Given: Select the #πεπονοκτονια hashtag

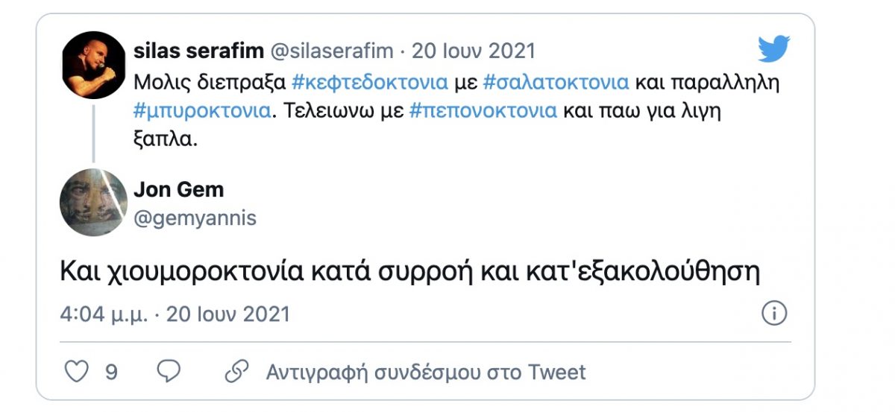Looking at the screenshot, I should click(x=483, y=111).
